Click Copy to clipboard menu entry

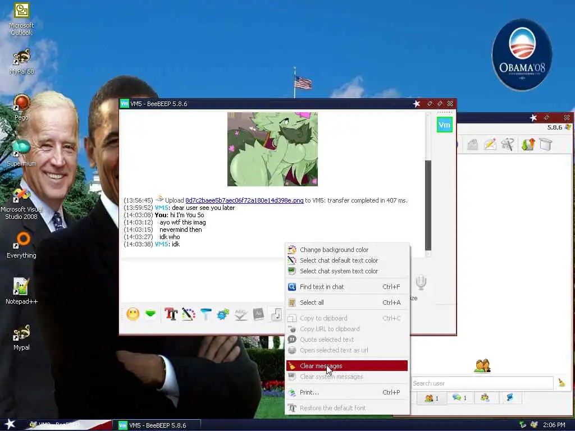(x=347, y=318)
